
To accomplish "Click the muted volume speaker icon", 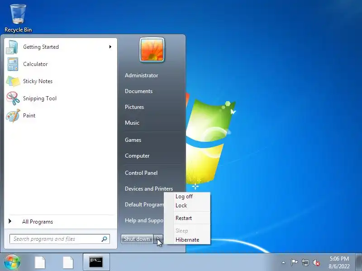I will point(316,263).
